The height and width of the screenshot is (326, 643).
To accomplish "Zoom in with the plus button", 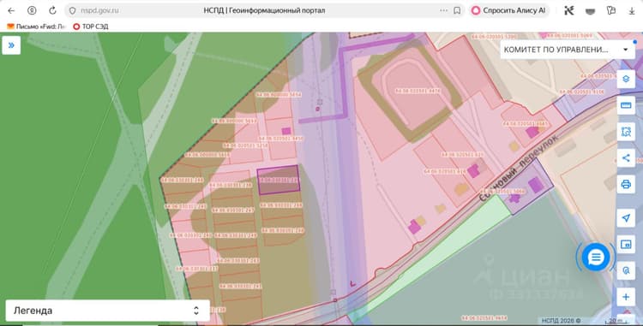I will pos(626,297).
